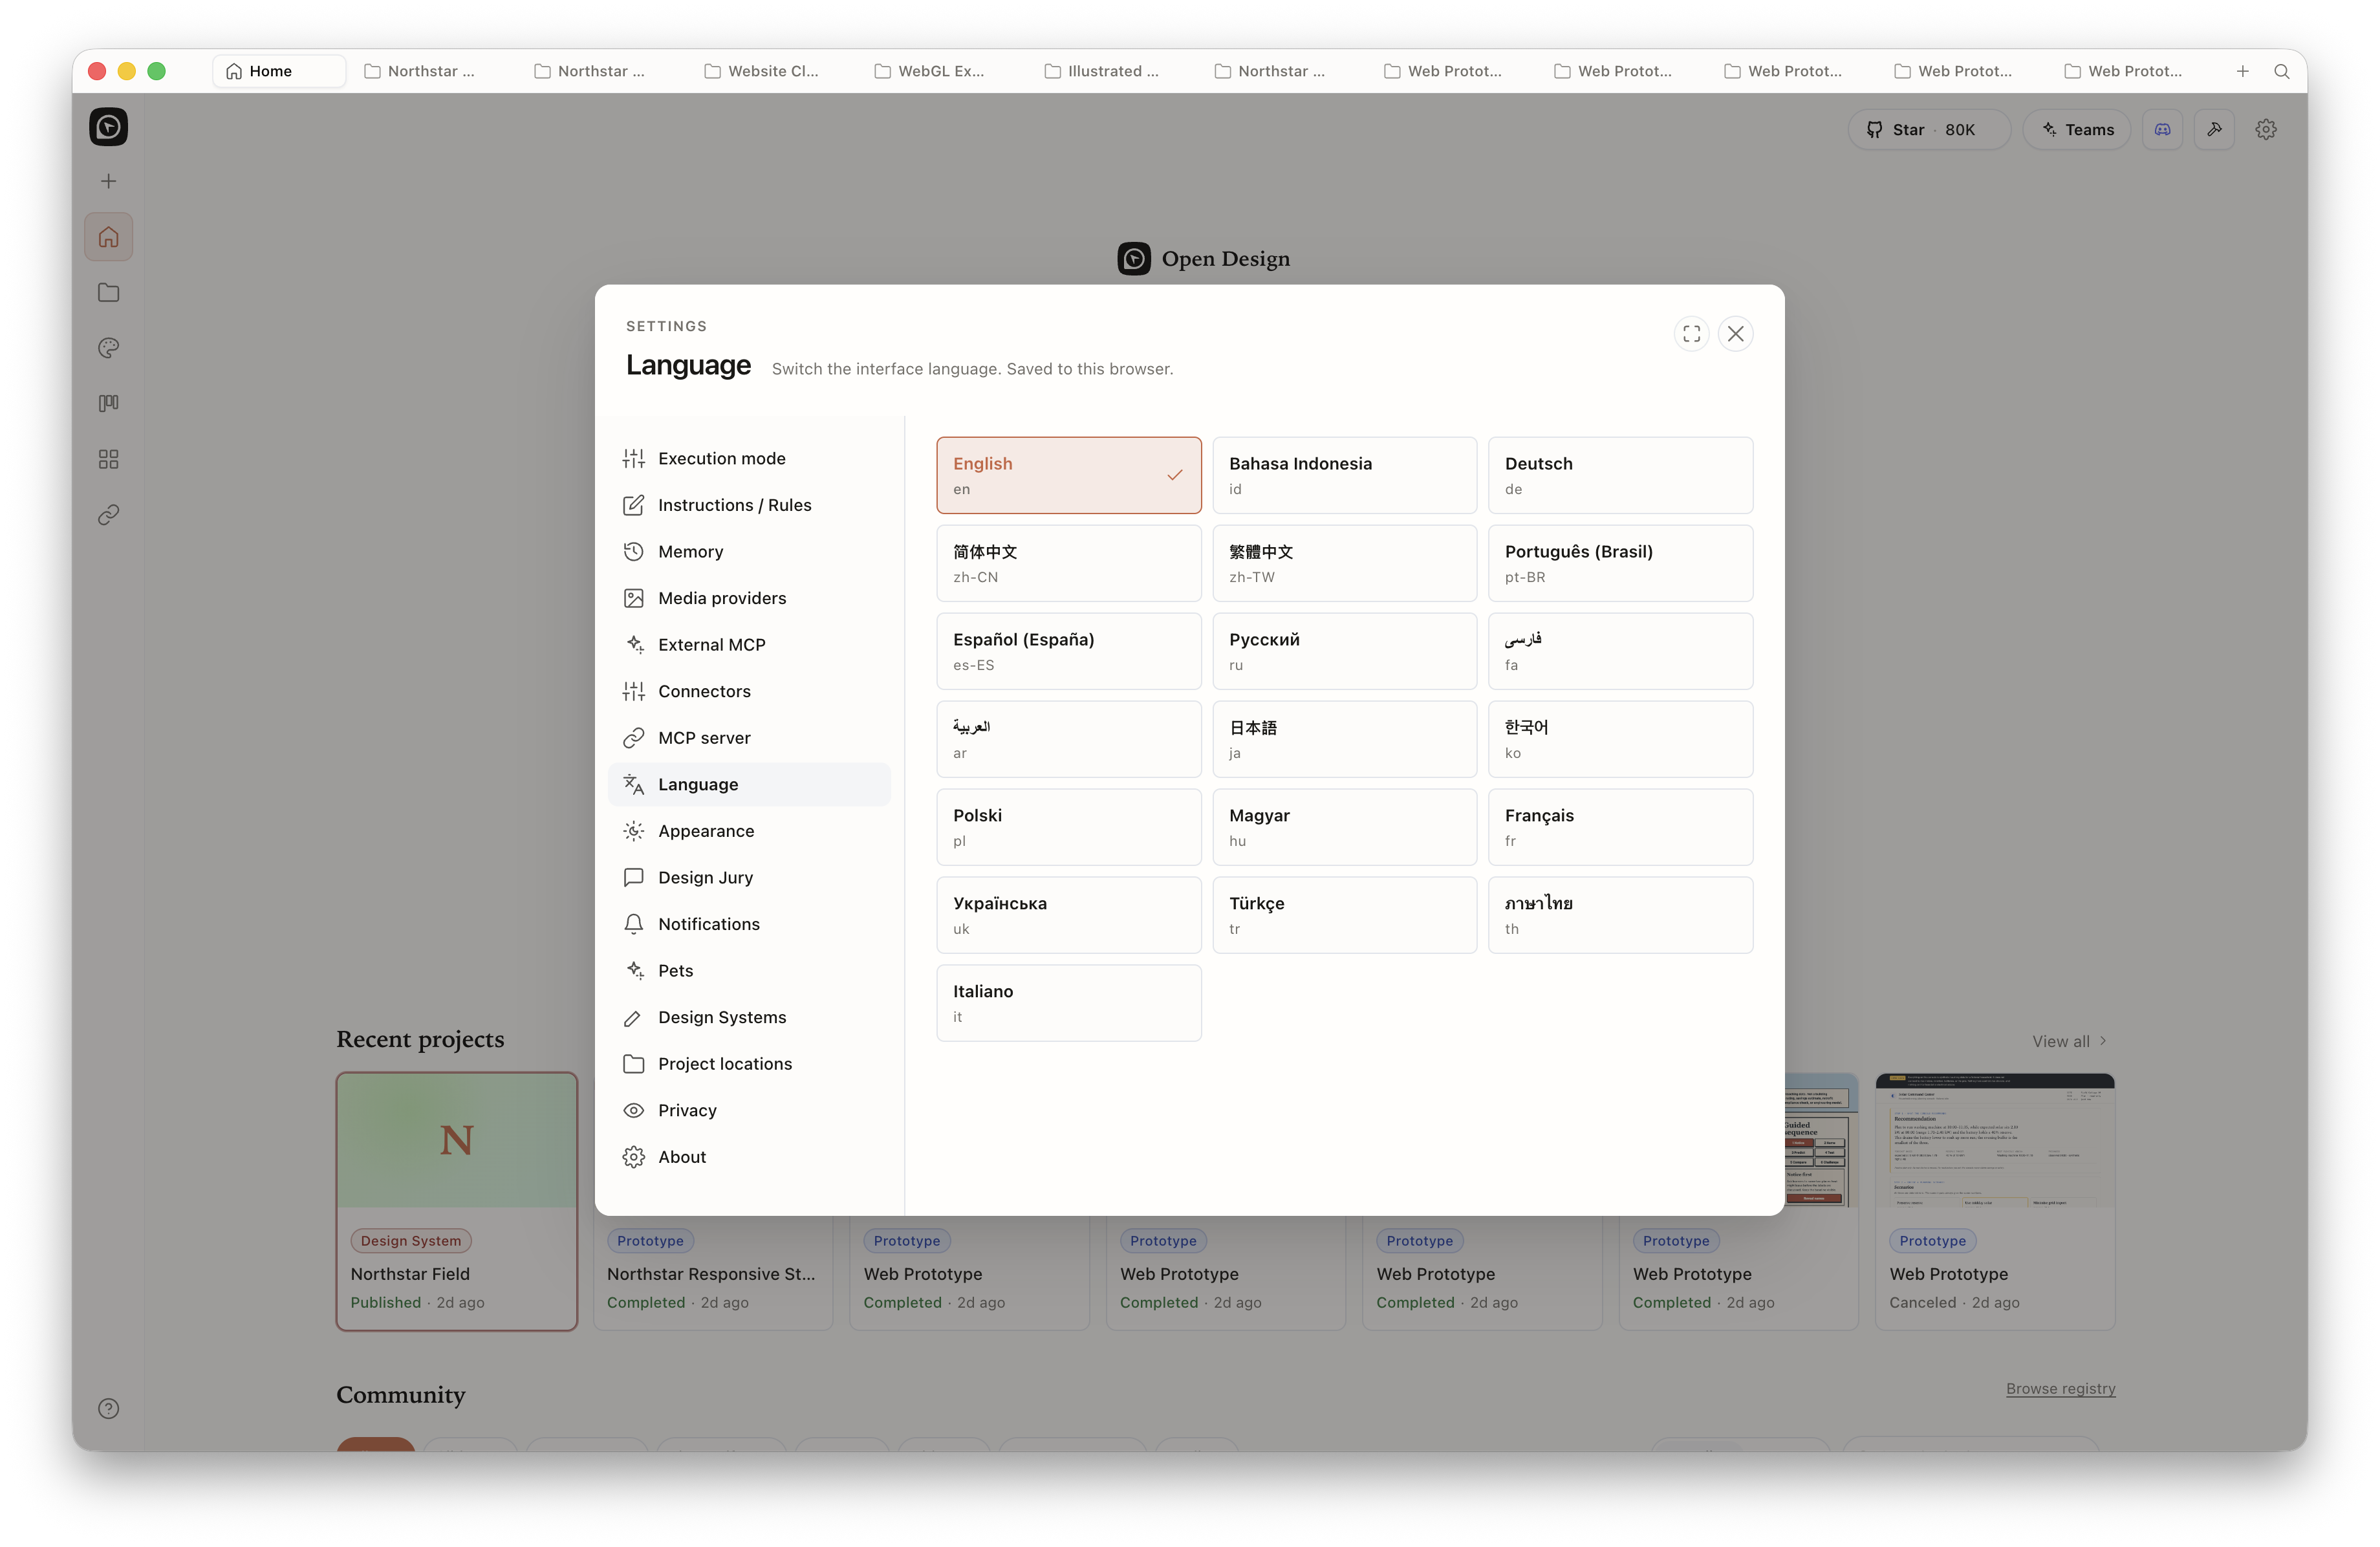Open Memory settings section
The height and width of the screenshot is (1547, 2380).
click(x=748, y=552)
